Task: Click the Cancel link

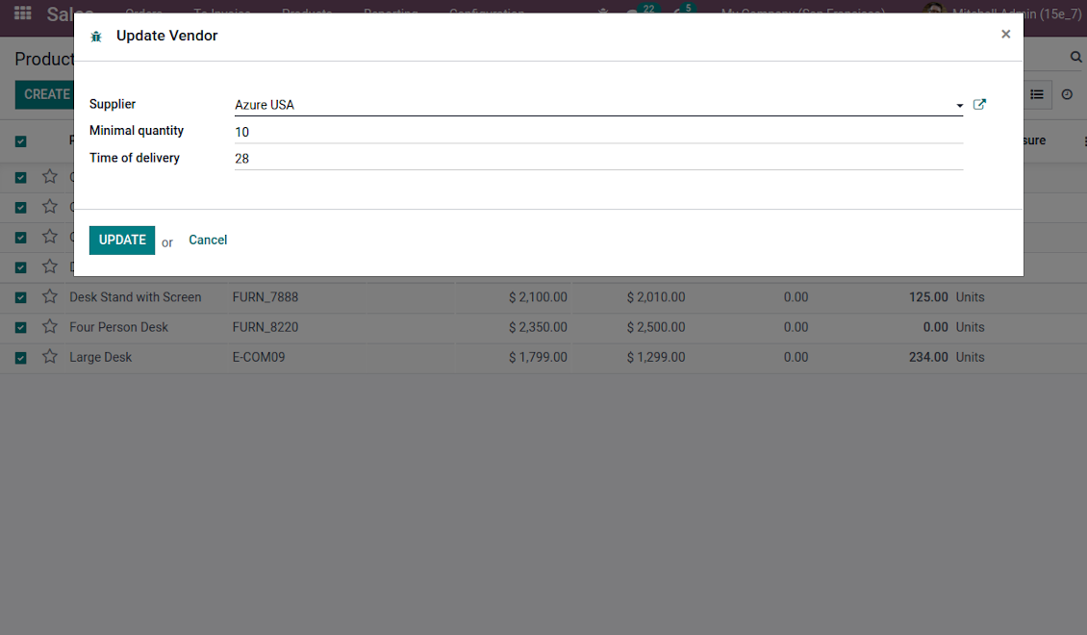Action: pyautogui.click(x=208, y=240)
